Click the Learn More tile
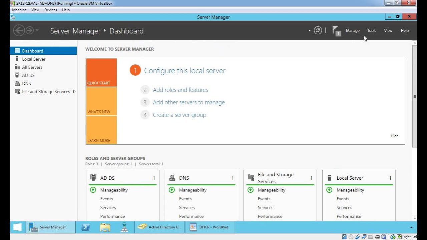427x240 pixels. pyautogui.click(x=101, y=130)
